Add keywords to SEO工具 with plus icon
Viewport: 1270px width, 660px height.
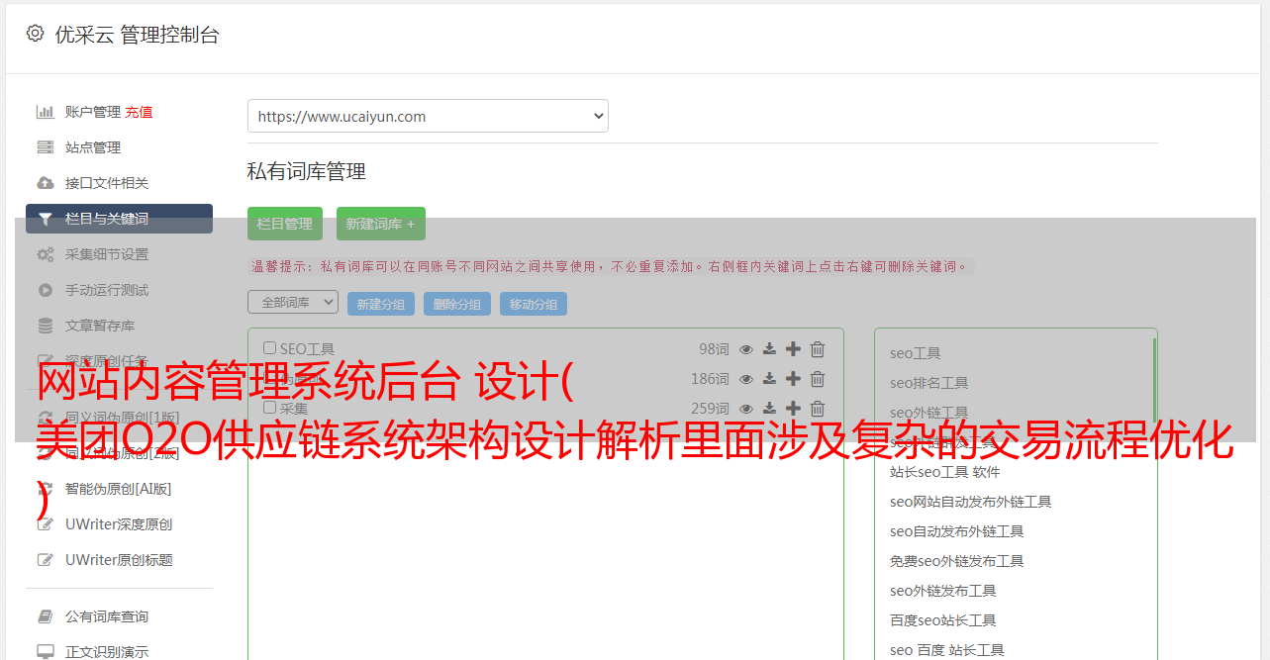coord(793,349)
